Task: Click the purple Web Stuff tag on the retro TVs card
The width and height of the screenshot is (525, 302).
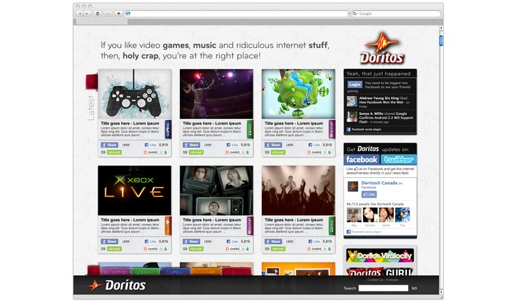Action: (250, 226)
